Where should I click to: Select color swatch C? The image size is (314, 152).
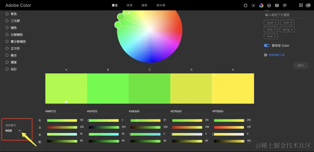coord(149,89)
